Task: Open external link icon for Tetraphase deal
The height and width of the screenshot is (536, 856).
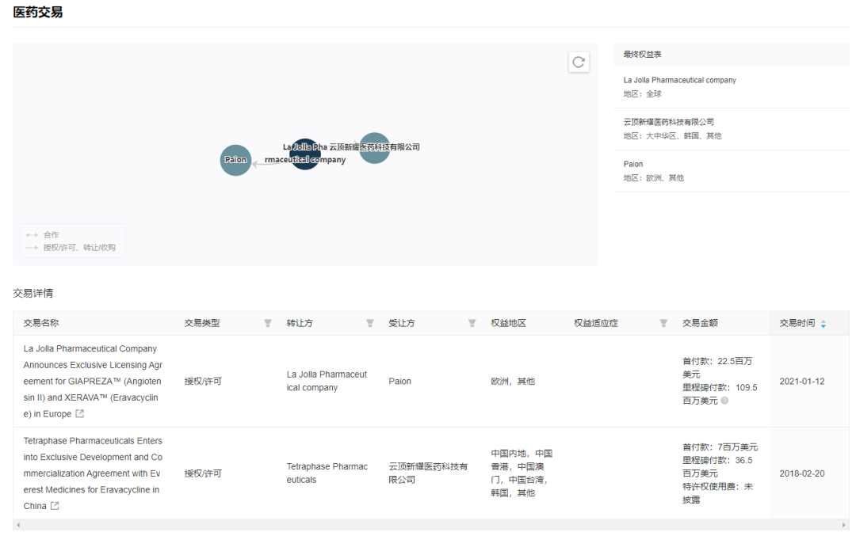Action: [x=55, y=506]
